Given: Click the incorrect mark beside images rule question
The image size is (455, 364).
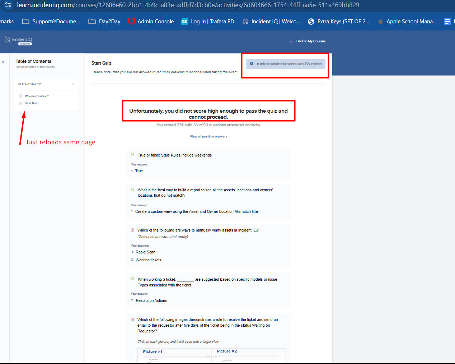Looking at the screenshot, I should pos(132,319).
